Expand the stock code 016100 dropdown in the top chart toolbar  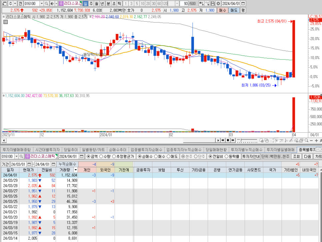point(42,3)
